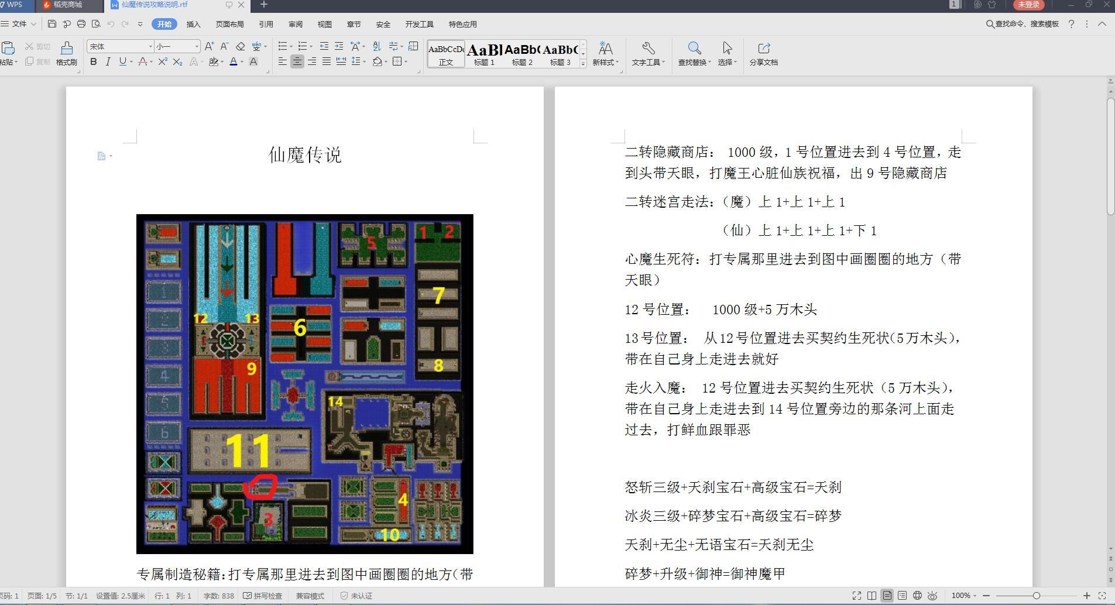Image resolution: width=1115 pixels, height=605 pixels.
Task: Toggle bold formatting
Action: tap(94, 61)
